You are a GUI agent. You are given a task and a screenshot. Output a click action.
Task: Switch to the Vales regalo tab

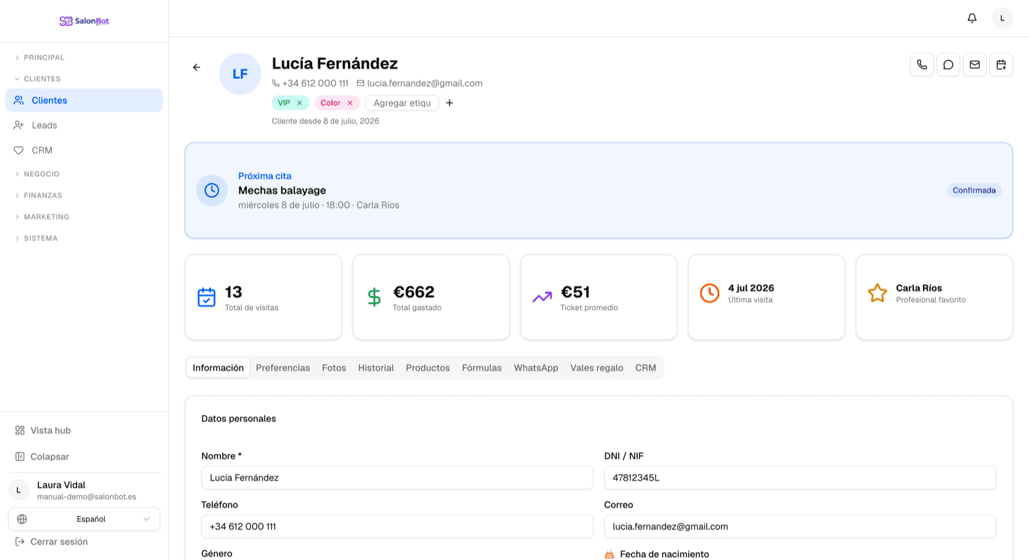[597, 368]
